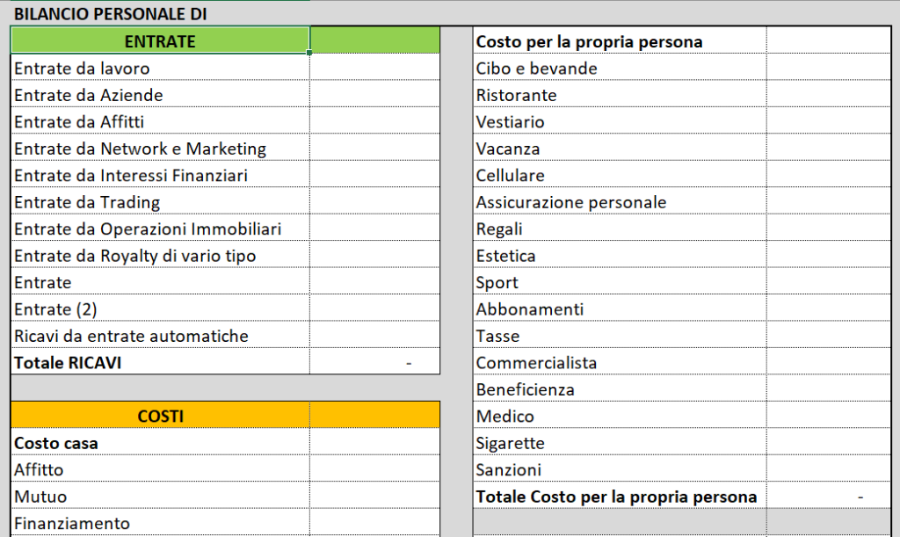Click the 'Totale Costo per la propria persona' cell
The height and width of the screenshot is (537, 900).
point(619,497)
